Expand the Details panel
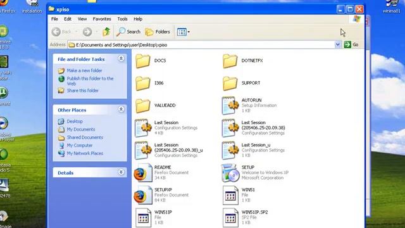Image resolution: width=405 pixels, height=228 pixels. pyautogui.click(x=121, y=172)
